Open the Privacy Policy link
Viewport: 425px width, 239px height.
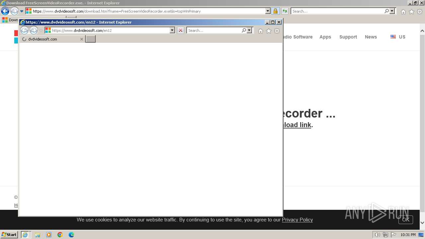pos(297,219)
